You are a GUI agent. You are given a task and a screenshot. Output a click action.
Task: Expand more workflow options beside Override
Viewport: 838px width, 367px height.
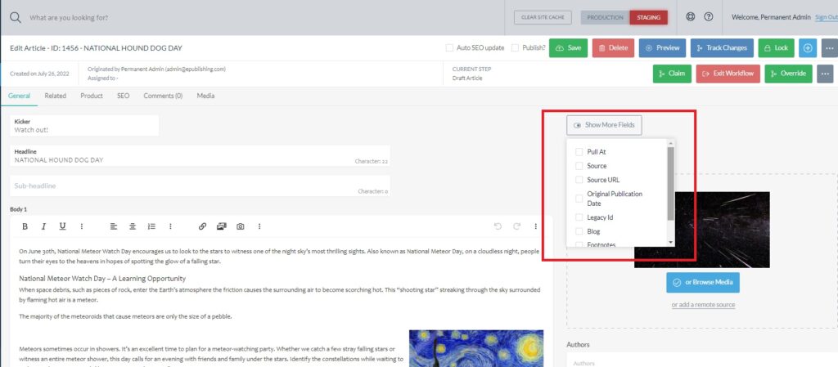coord(825,74)
